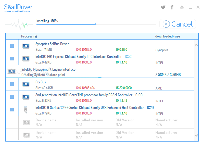Click the installing progress bar

[96, 24]
